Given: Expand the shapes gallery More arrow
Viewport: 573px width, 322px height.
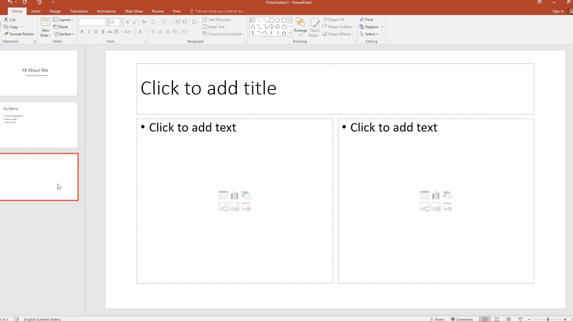Looking at the screenshot, I should (x=290, y=34).
